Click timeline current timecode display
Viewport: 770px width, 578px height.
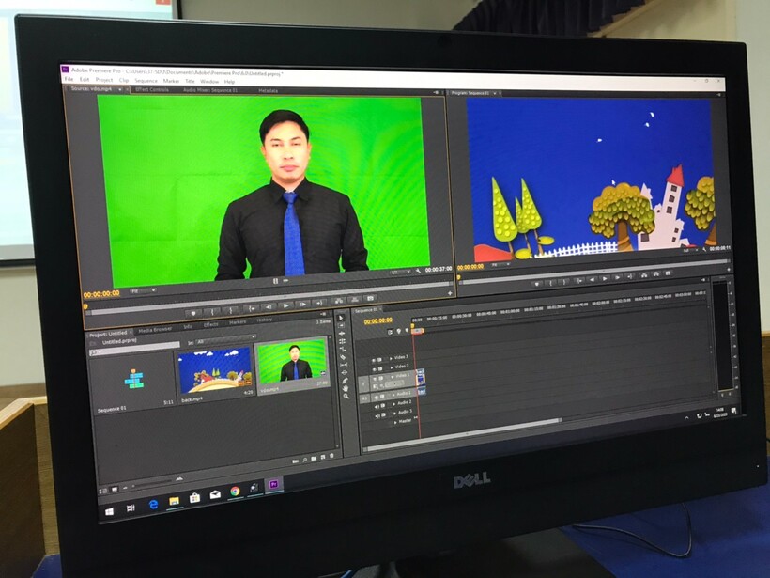point(377,320)
